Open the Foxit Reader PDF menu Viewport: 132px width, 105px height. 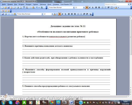pyautogui.click(x=66, y=4)
